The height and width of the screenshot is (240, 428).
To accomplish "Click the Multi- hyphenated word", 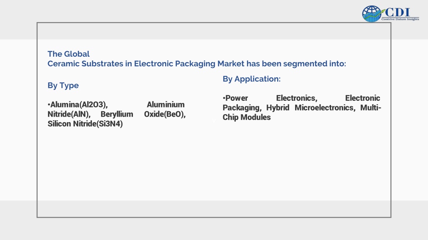I will pyautogui.click(x=371, y=107).
